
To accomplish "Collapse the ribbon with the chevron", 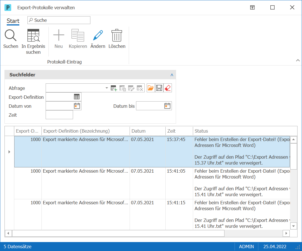I will (x=298, y=60).
